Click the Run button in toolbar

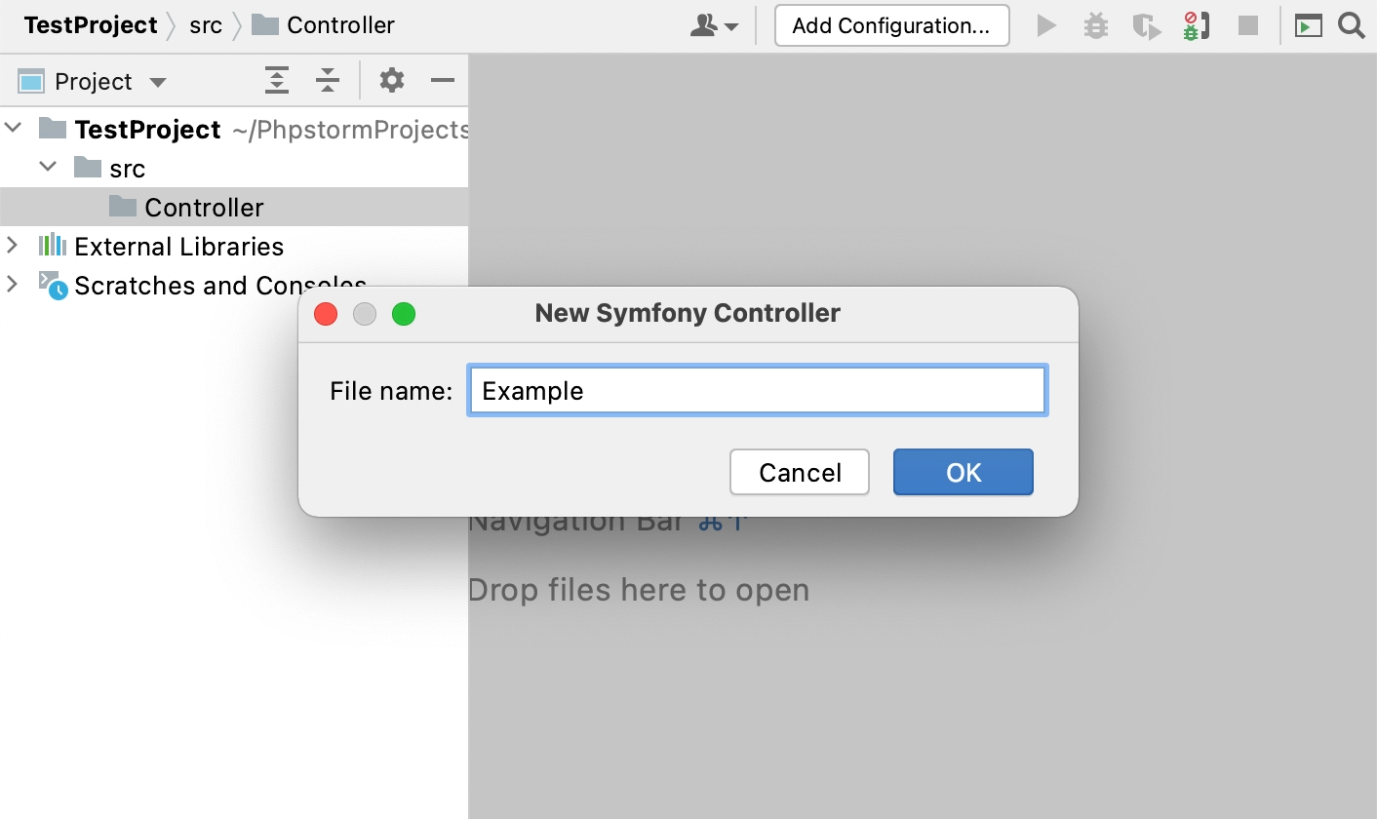click(x=1046, y=25)
